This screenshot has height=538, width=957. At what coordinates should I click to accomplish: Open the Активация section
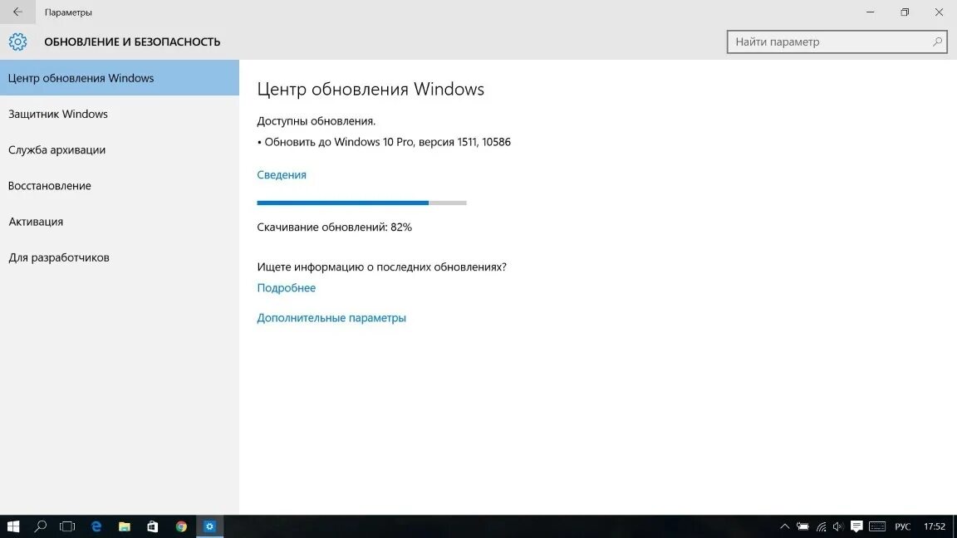120,222
